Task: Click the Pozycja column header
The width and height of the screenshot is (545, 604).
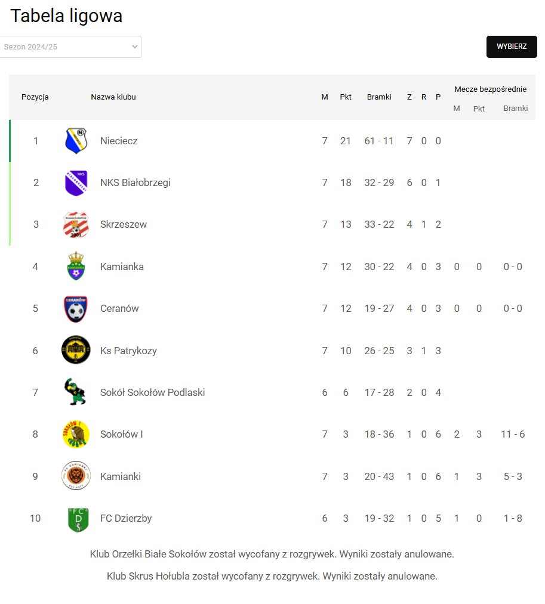Action: [35, 97]
